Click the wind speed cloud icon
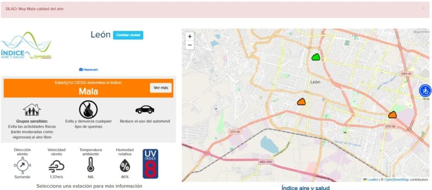The image size is (432, 190). pos(57,166)
